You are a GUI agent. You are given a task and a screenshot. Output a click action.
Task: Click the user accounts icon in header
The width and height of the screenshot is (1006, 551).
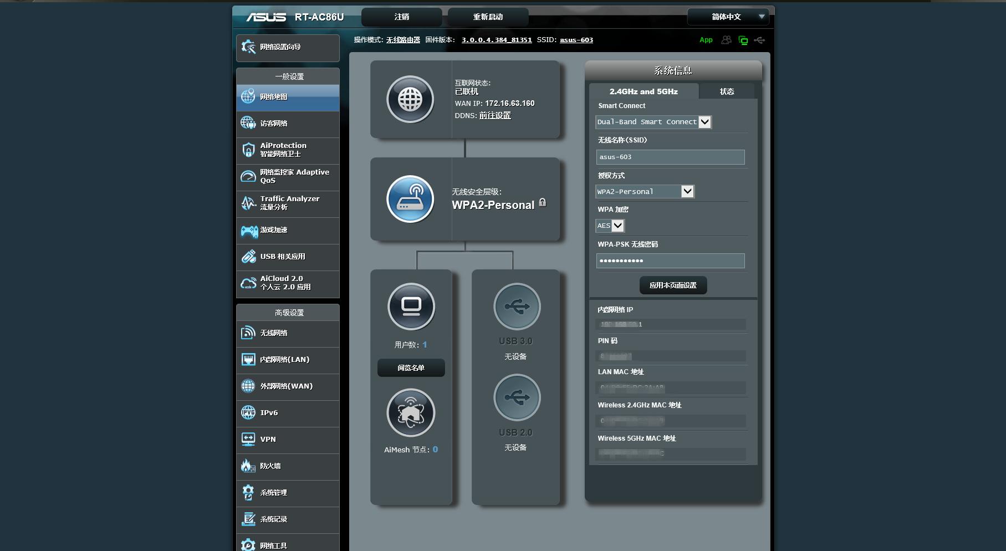726,40
